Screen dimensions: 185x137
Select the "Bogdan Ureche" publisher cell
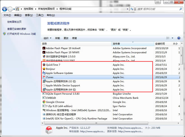click(122, 94)
